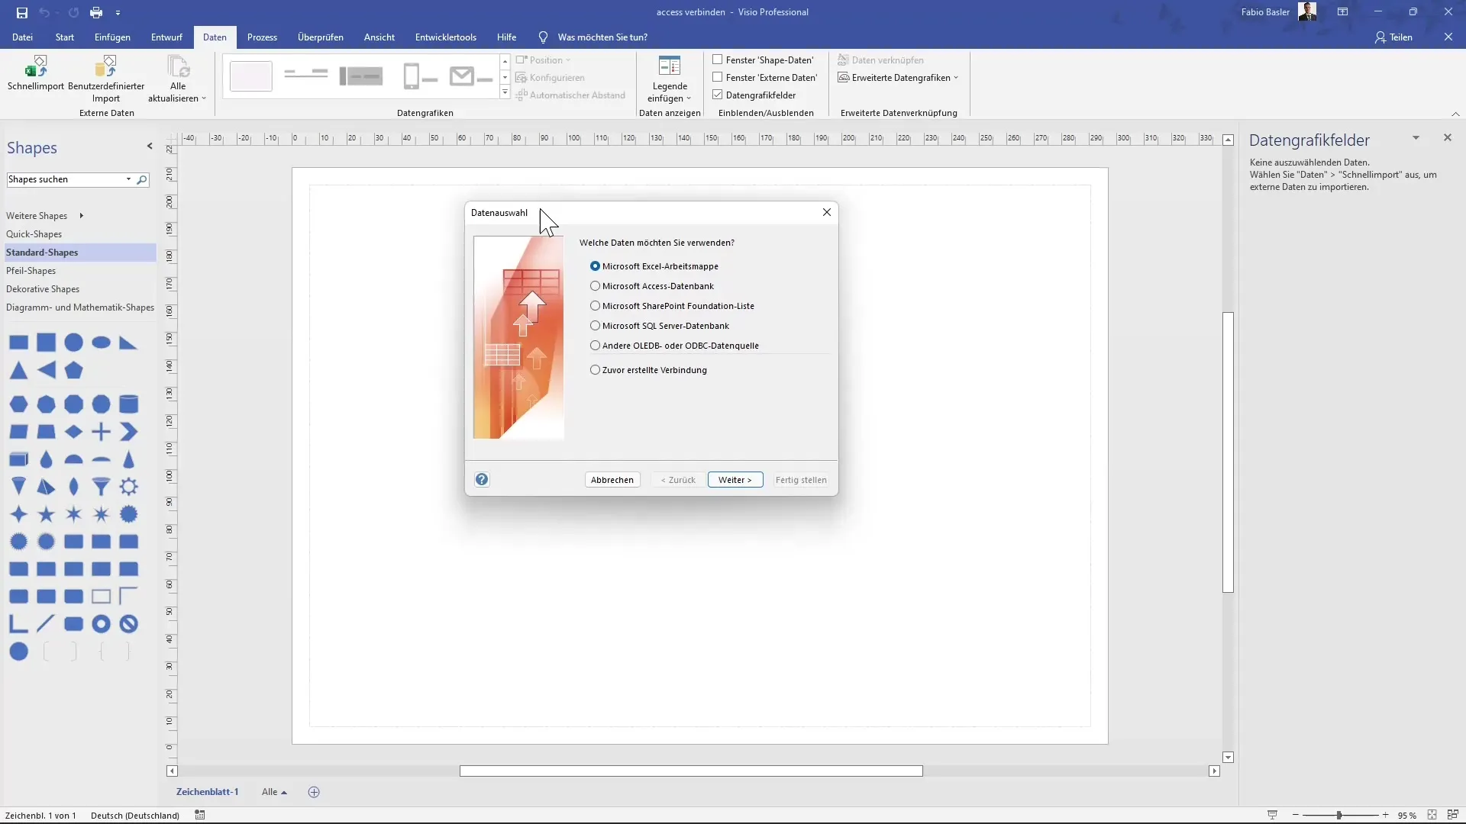Image resolution: width=1466 pixels, height=824 pixels.
Task: Click the macro recording icon in status bar
Action: point(200,815)
